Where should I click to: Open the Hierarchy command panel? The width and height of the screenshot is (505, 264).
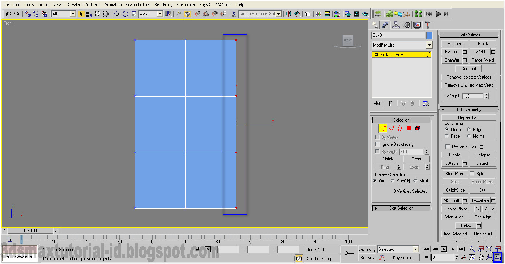tap(395, 25)
